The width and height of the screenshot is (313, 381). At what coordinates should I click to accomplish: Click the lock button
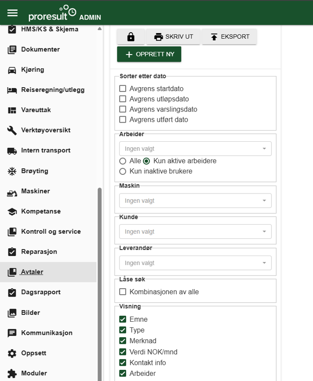pos(131,37)
